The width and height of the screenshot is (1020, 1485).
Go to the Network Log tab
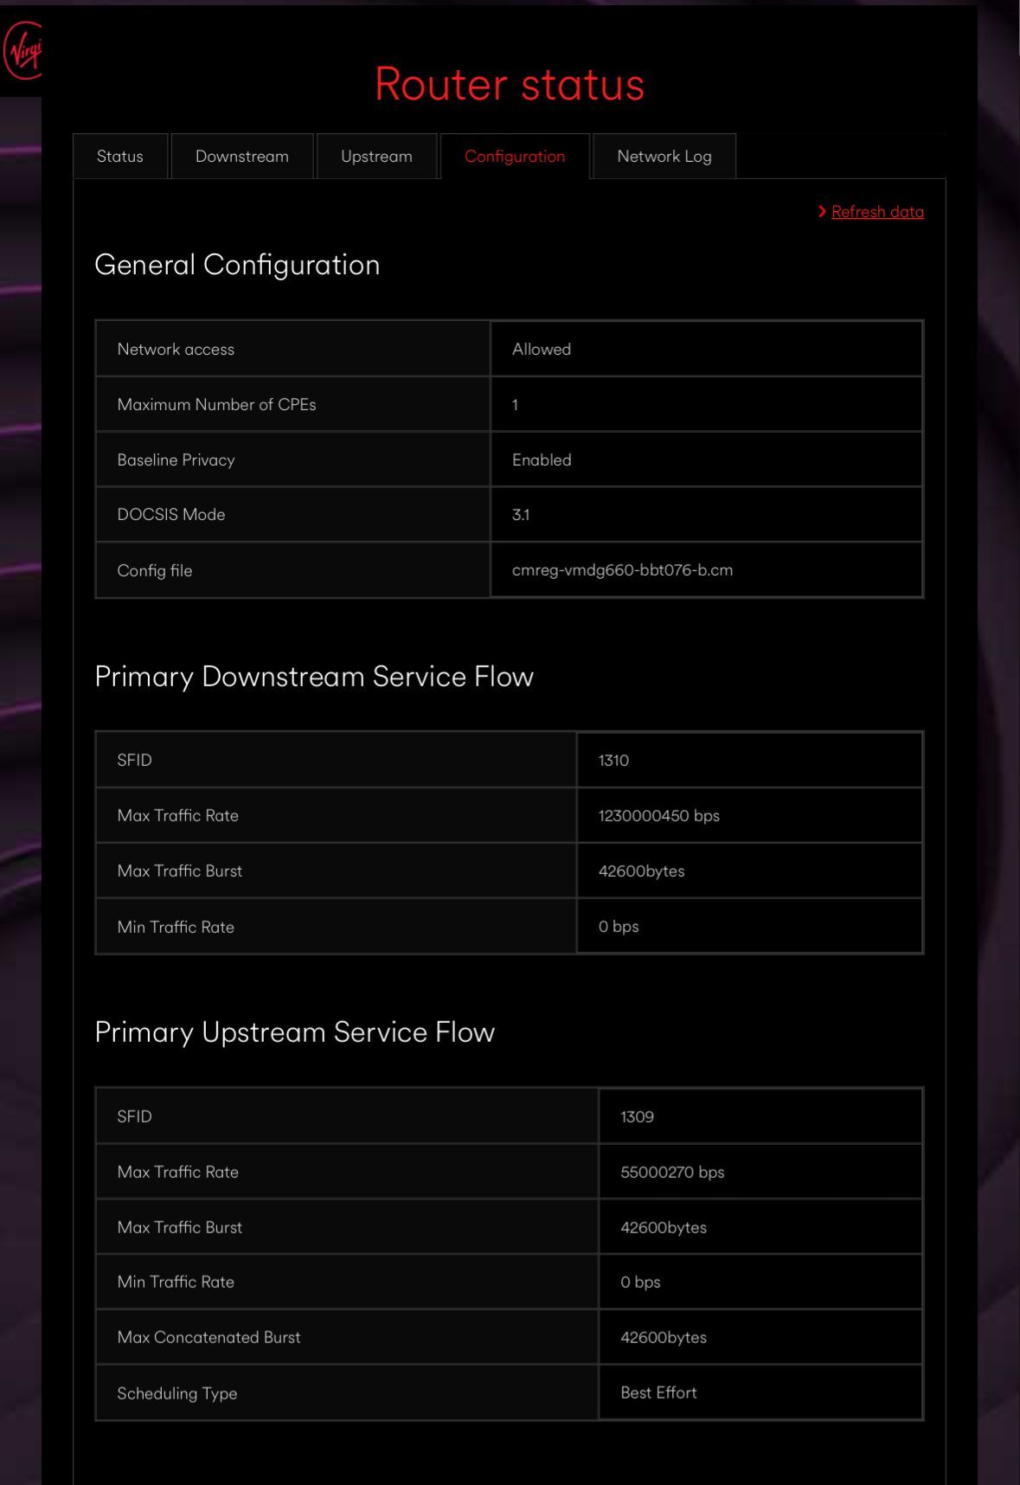(664, 157)
